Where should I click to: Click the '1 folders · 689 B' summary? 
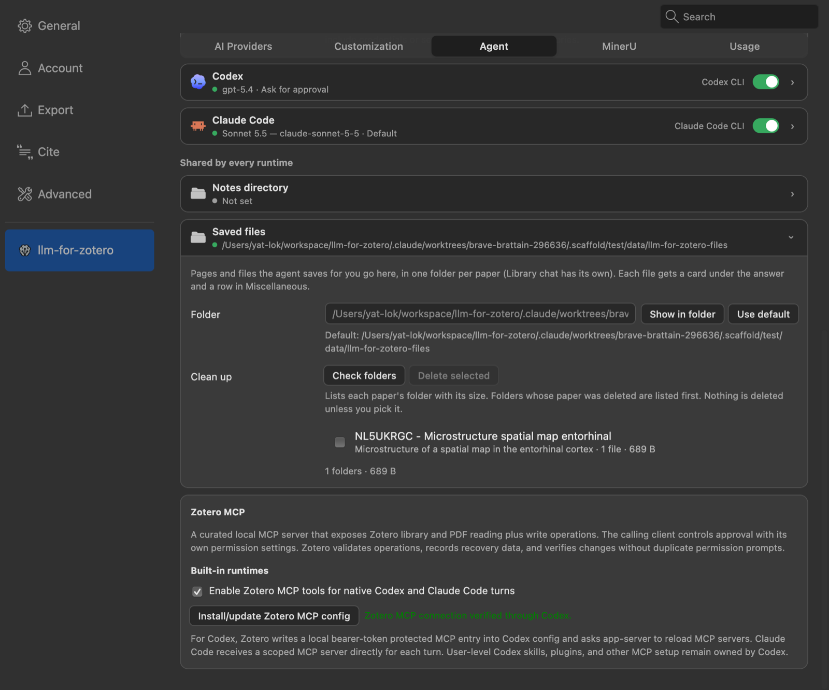(361, 471)
